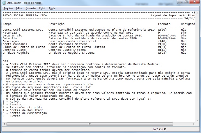The width and height of the screenshot is (201, 133).
Task: Click the text 'RAZAO SOCIAL EMPRESA LTDA'
Action: (25, 15)
